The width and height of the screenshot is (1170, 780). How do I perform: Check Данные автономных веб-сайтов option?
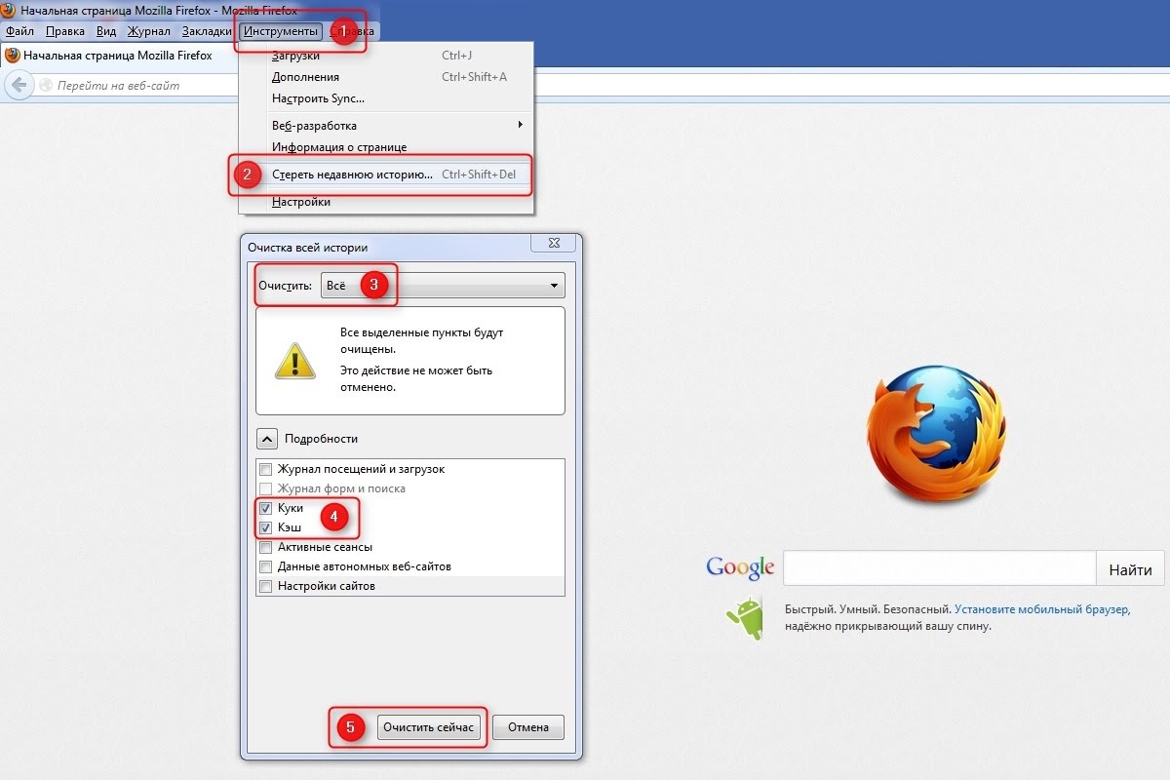[265, 566]
